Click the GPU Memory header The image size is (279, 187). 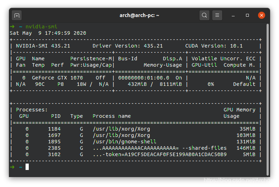click(x=239, y=110)
